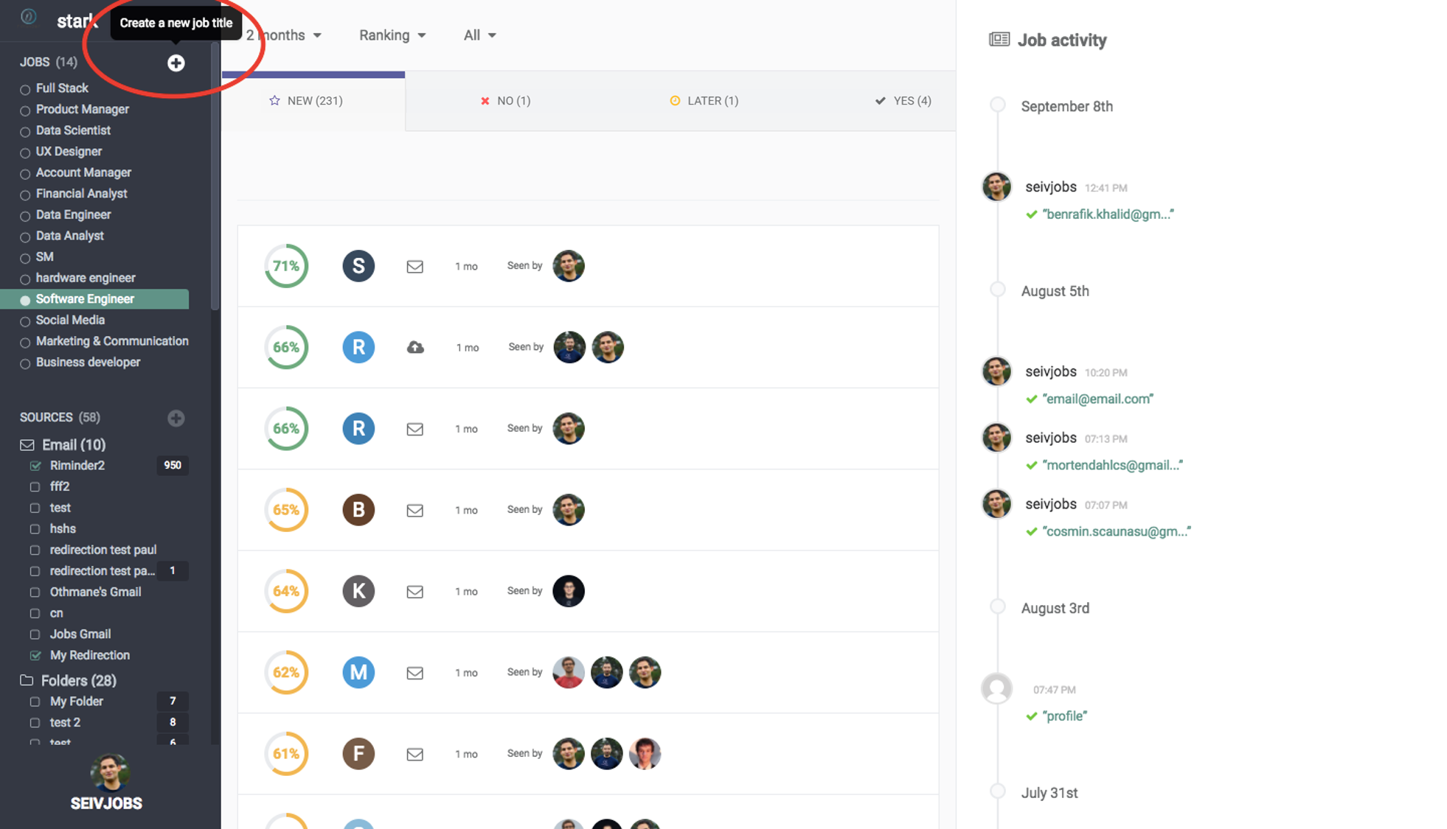Open the benrafik.khalid activity link

1107,214
